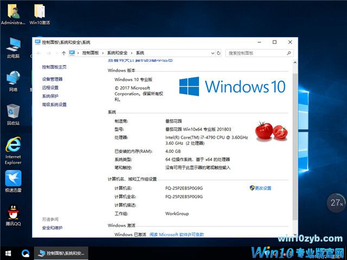Open 远程设置 in the sidebar
Viewport: 347px width, 260px height.
(x=50, y=88)
